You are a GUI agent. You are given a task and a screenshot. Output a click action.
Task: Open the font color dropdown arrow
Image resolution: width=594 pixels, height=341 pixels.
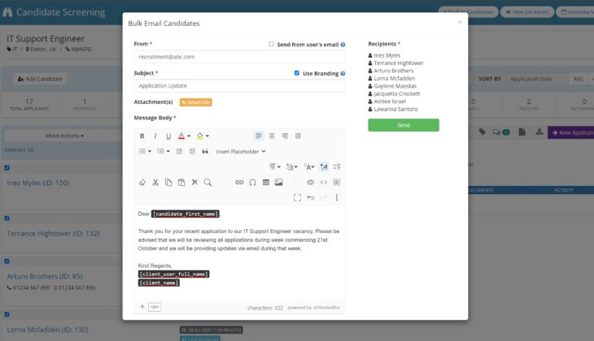[190, 136]
